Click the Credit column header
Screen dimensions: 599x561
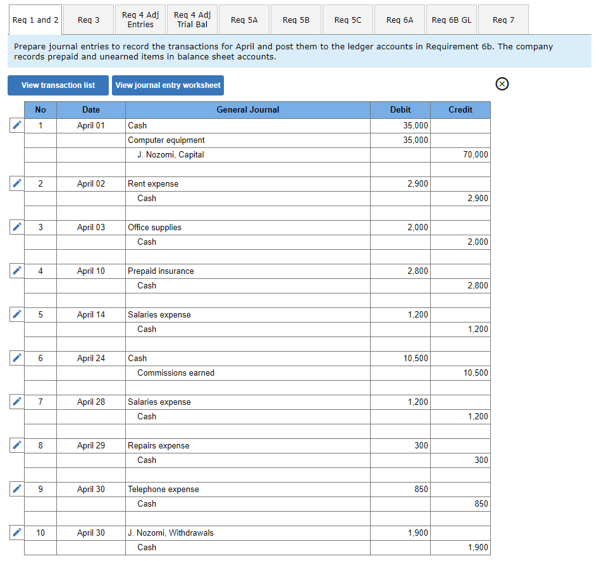pyautogui.click(x=460, y=110)
